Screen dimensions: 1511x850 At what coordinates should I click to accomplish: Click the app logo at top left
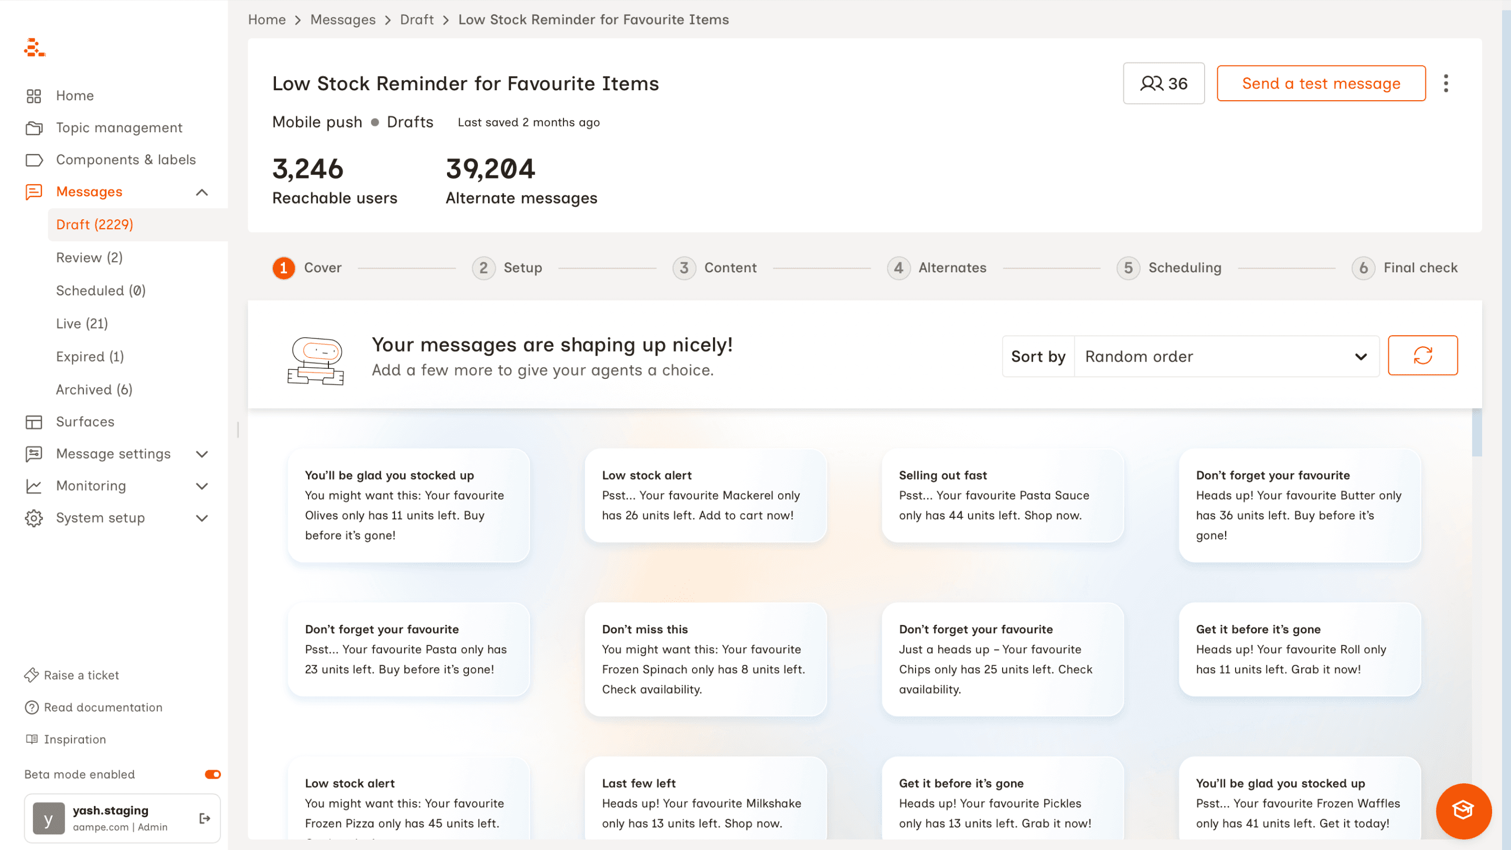[35, 48]
